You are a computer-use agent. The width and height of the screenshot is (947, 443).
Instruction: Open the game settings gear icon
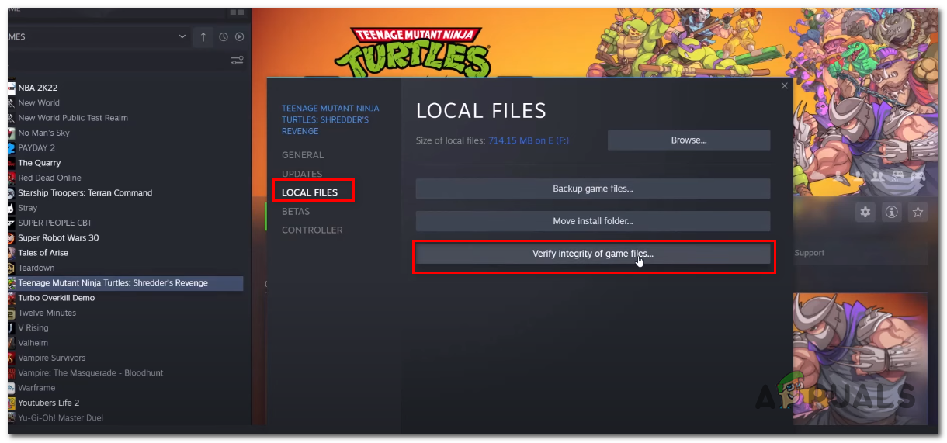[865, 212]
